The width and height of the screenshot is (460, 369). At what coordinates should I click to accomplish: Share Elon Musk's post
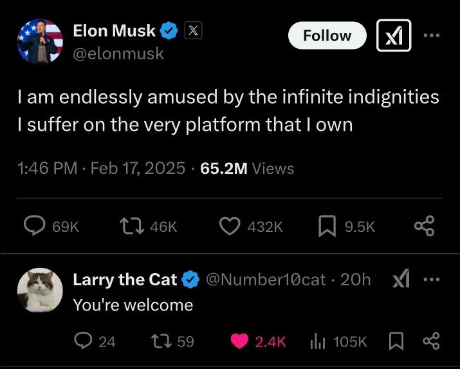[x=424, y=226]
